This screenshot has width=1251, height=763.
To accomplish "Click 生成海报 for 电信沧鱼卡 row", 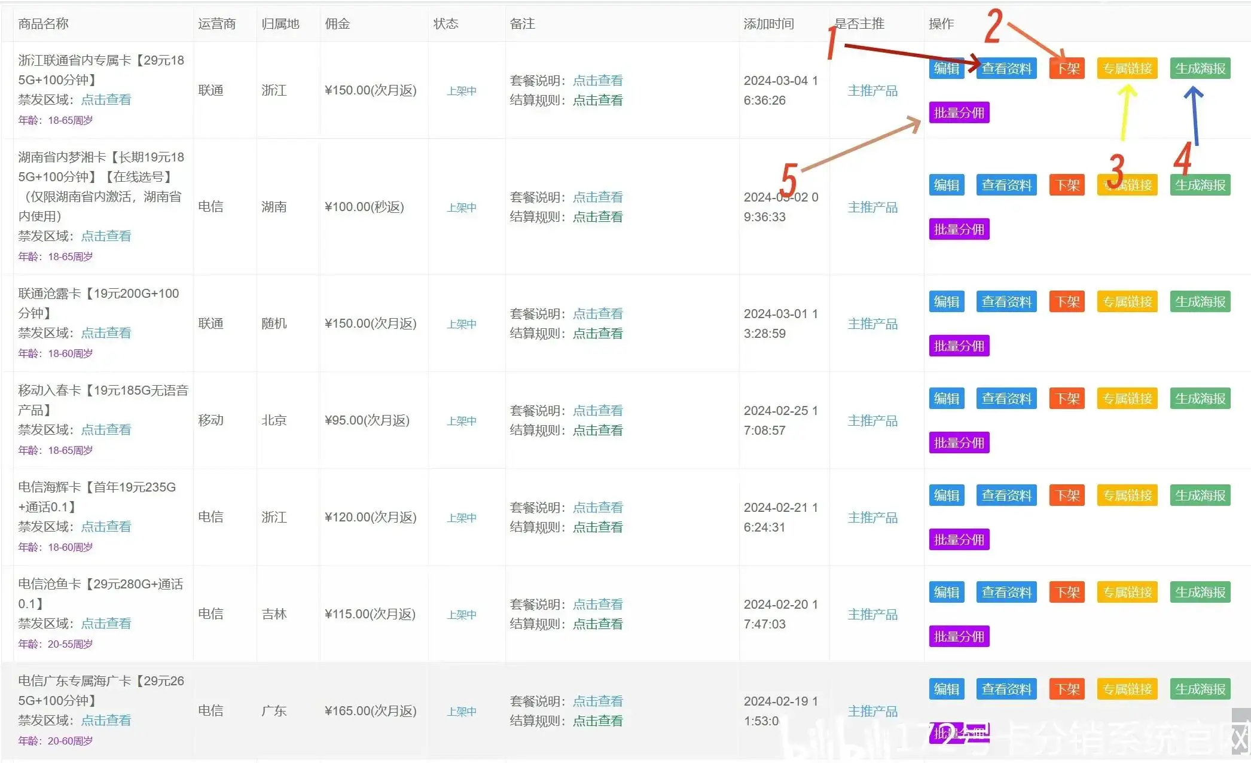I will click(x=1200, y=593).
